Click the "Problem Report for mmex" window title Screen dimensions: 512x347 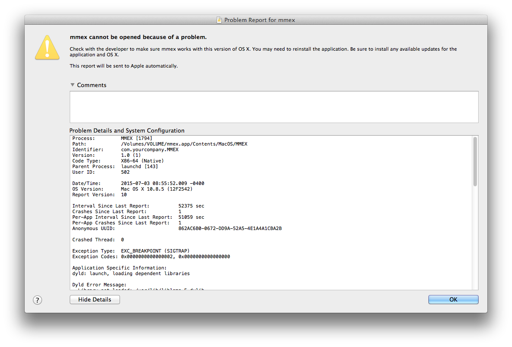259,20
